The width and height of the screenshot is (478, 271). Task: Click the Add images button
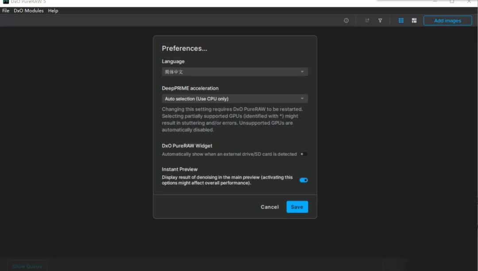(x=447, y=20)
